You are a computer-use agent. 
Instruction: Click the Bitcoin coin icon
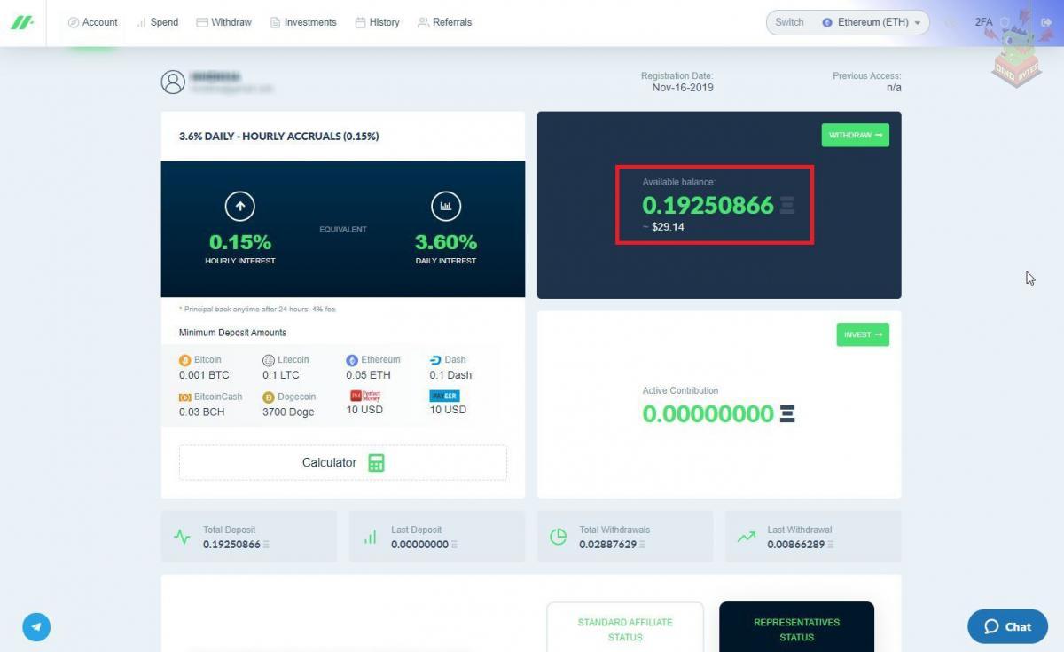click(x=184, y=360)
